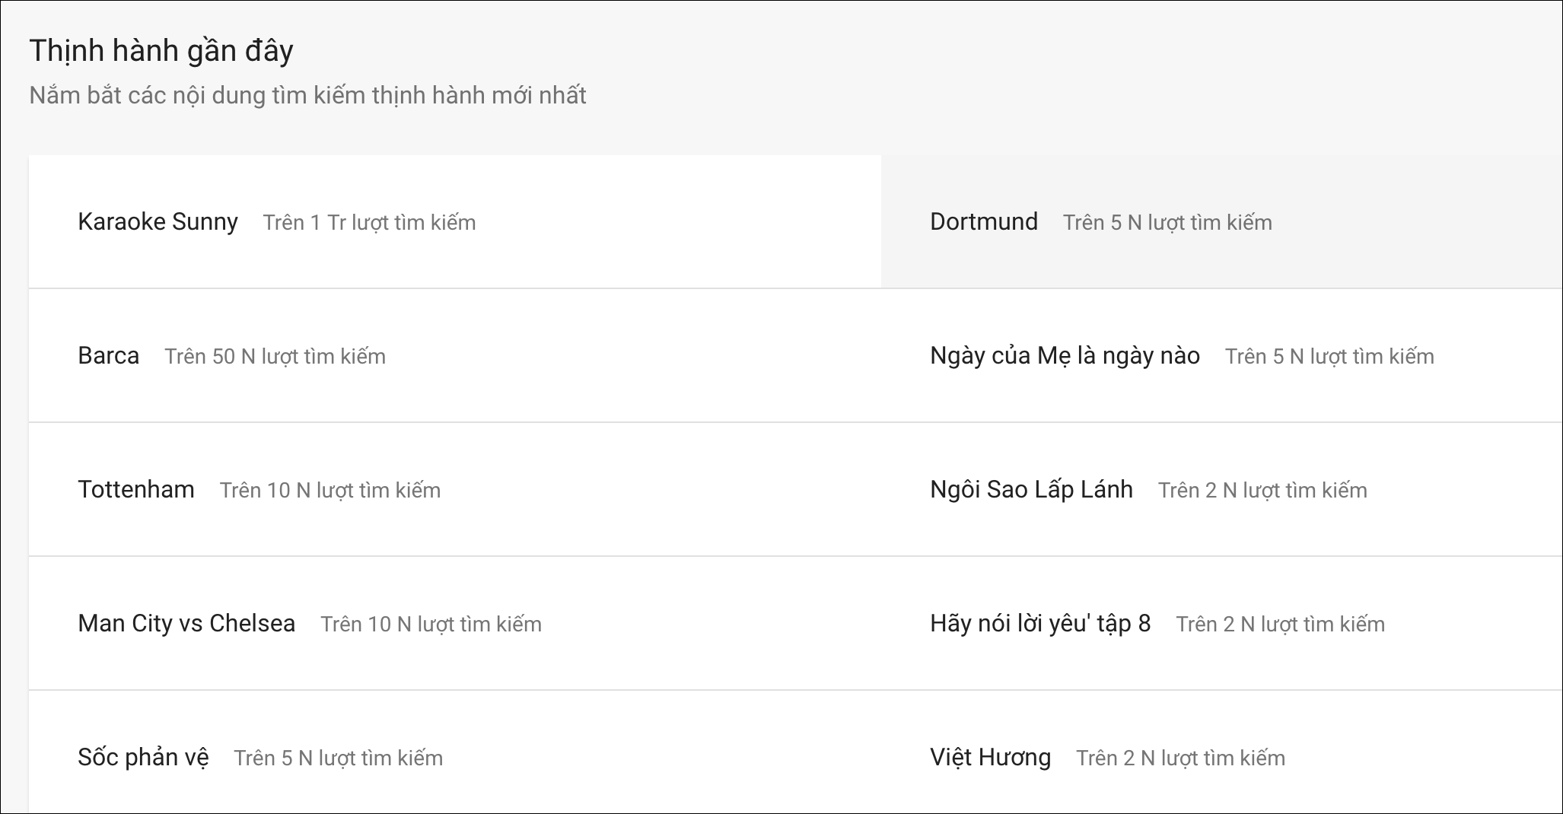The height and width of the screenshot is (814, 1563).
Task: Click search count next to Việt Hương
Action: 1180,758
